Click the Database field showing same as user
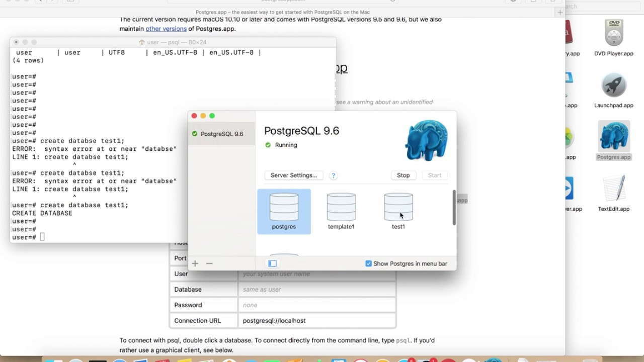This screenshot has height=362, width=644. pos(317,290)
